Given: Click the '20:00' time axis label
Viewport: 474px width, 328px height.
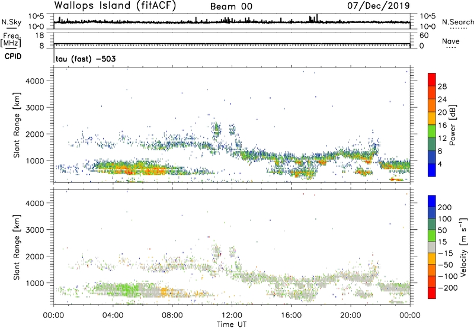Looking at the screenshot, I should tap(351, 316).
